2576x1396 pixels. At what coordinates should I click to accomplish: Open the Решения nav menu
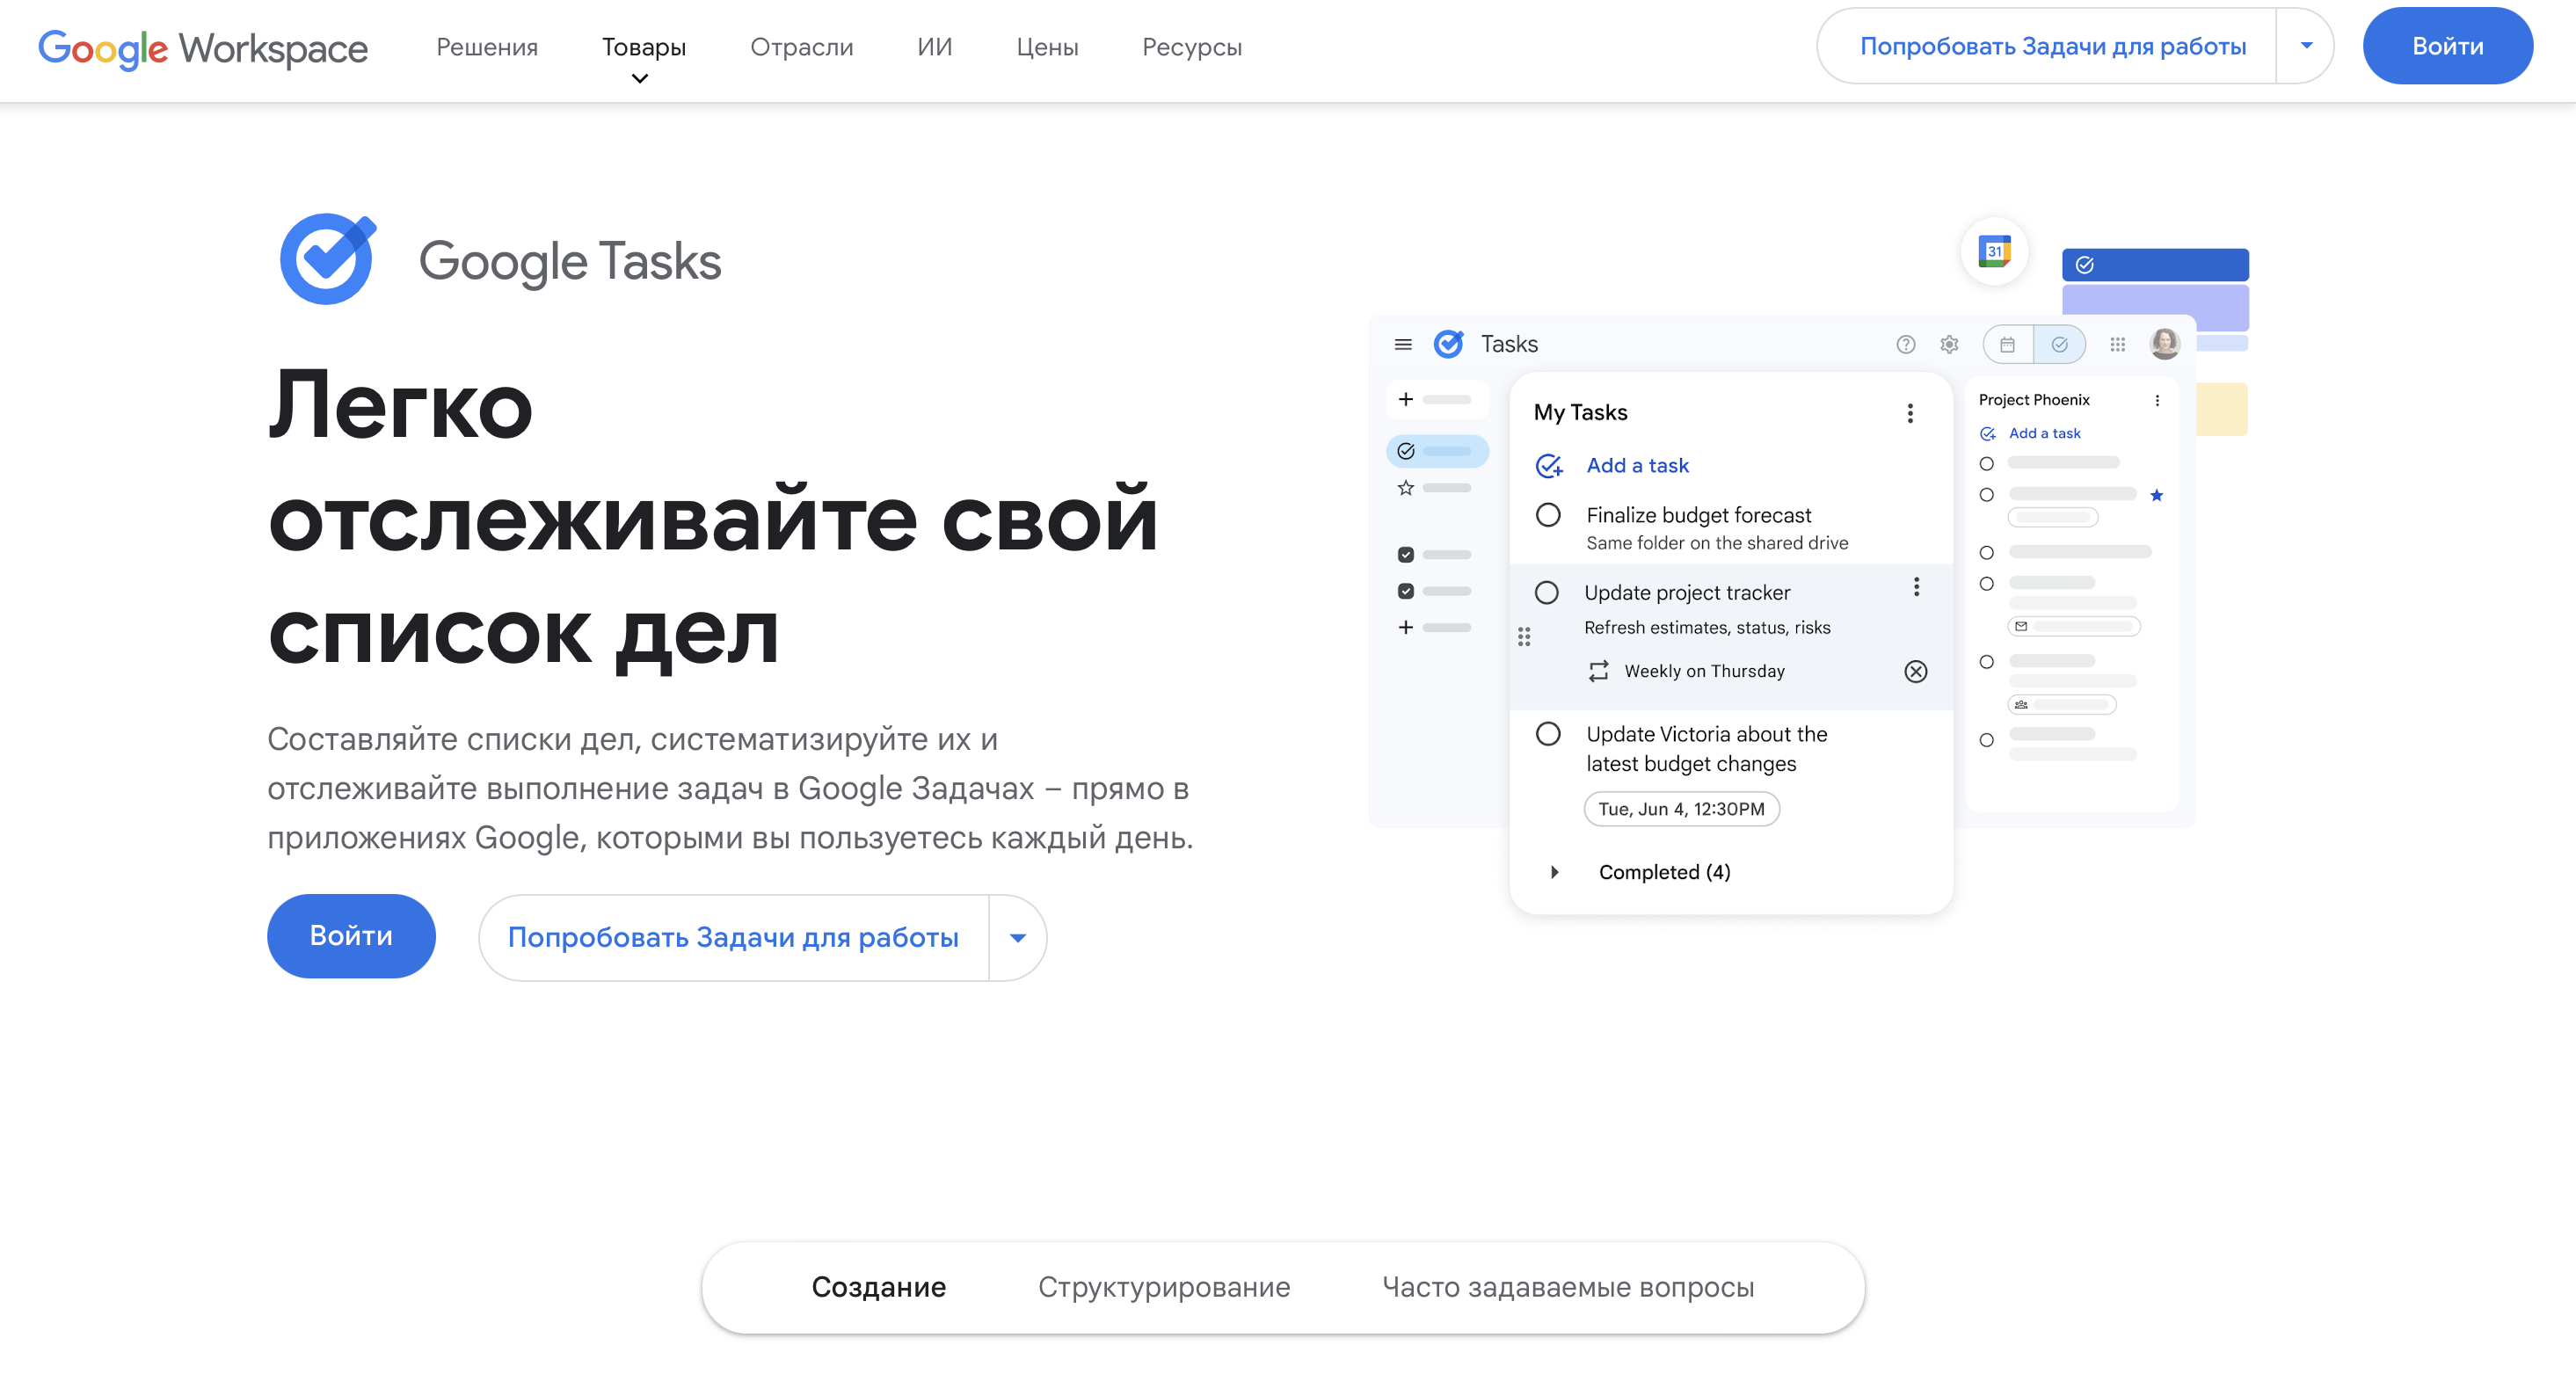point(487,47)
